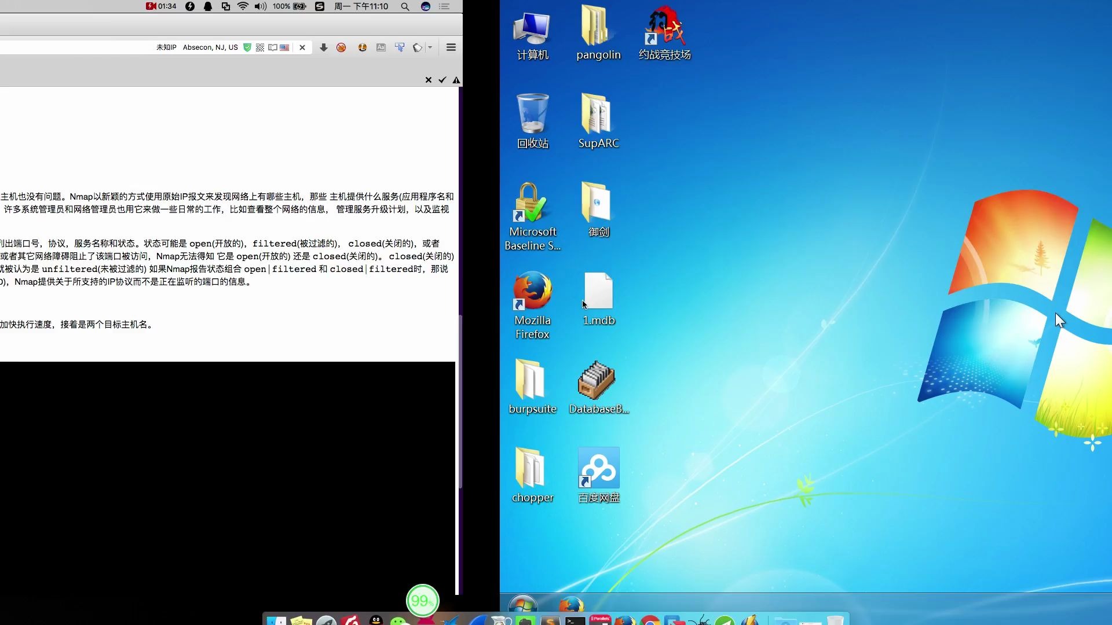Screen dimensions: 1112x625
Task: Select the DatabaseB... desktop icon
Action: point(598,387)
